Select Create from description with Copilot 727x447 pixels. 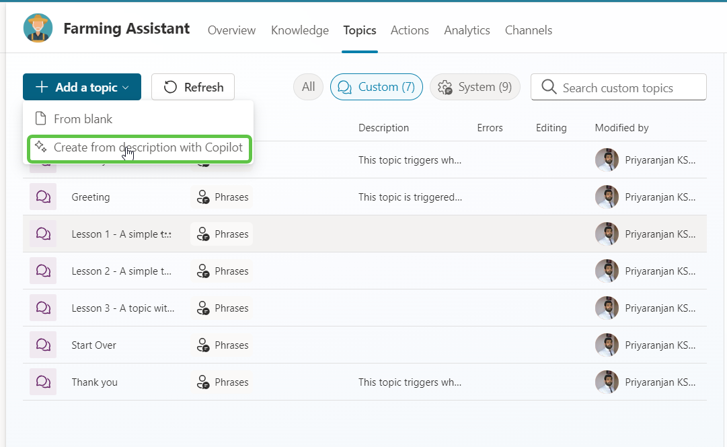pos(147,147)
